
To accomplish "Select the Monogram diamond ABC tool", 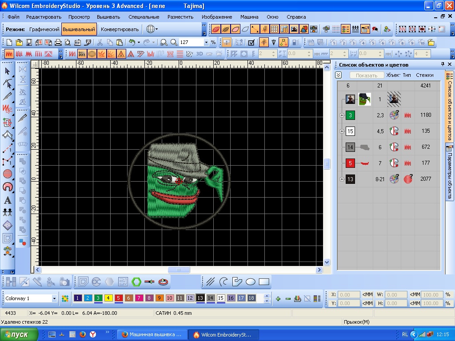I will coord(8,225).
